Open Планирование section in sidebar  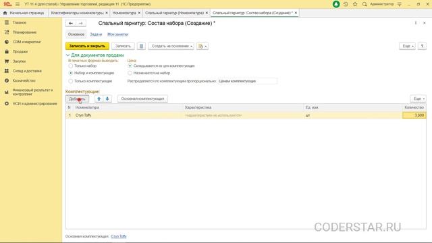[x=24, y=32]
